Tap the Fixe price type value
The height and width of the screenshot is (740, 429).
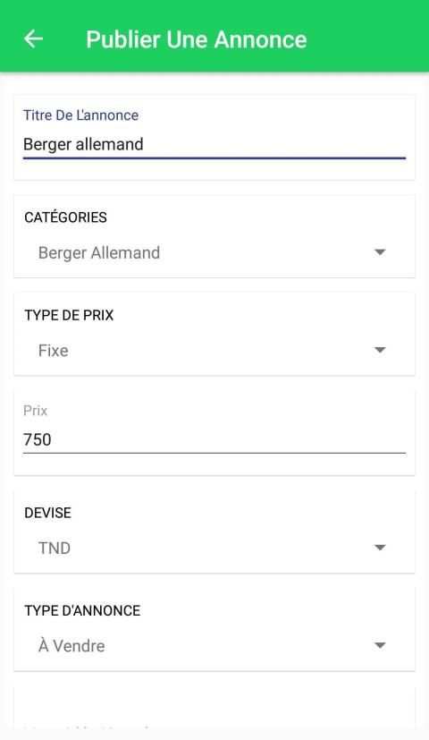54,350
